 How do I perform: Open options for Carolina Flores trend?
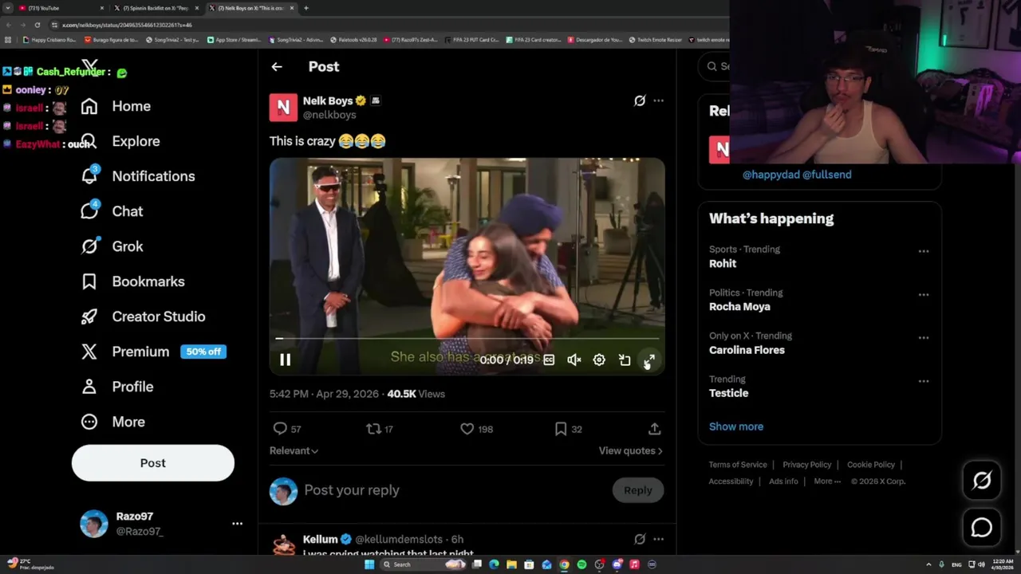923,337
